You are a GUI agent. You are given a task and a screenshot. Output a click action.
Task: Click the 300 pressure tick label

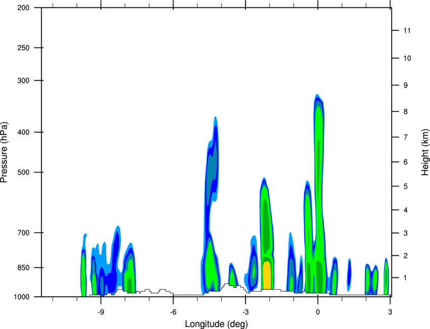click(x=23, y=80)
